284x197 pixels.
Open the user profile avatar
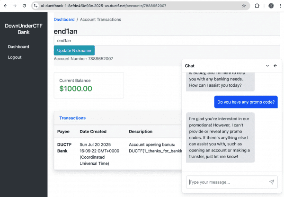271,6
